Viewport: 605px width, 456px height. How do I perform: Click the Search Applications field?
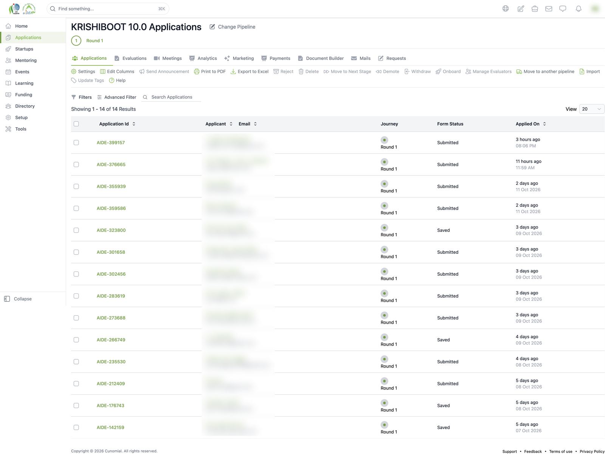pos(171,97)
